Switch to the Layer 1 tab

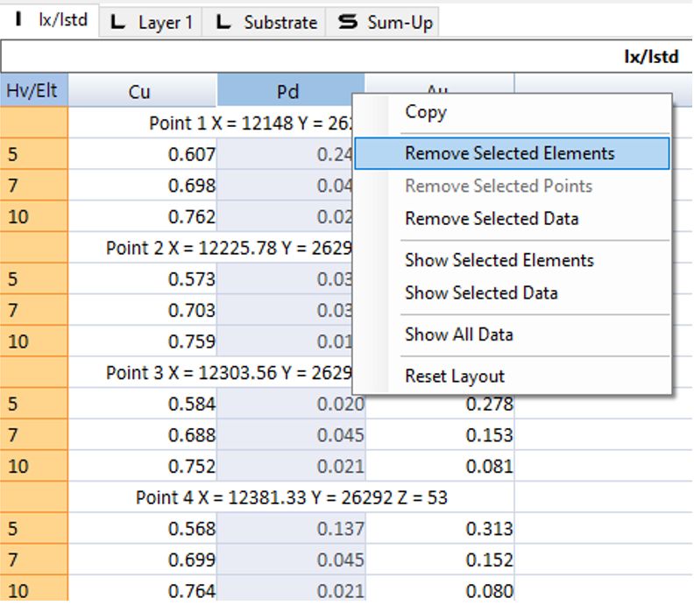[x=151, y=23]
